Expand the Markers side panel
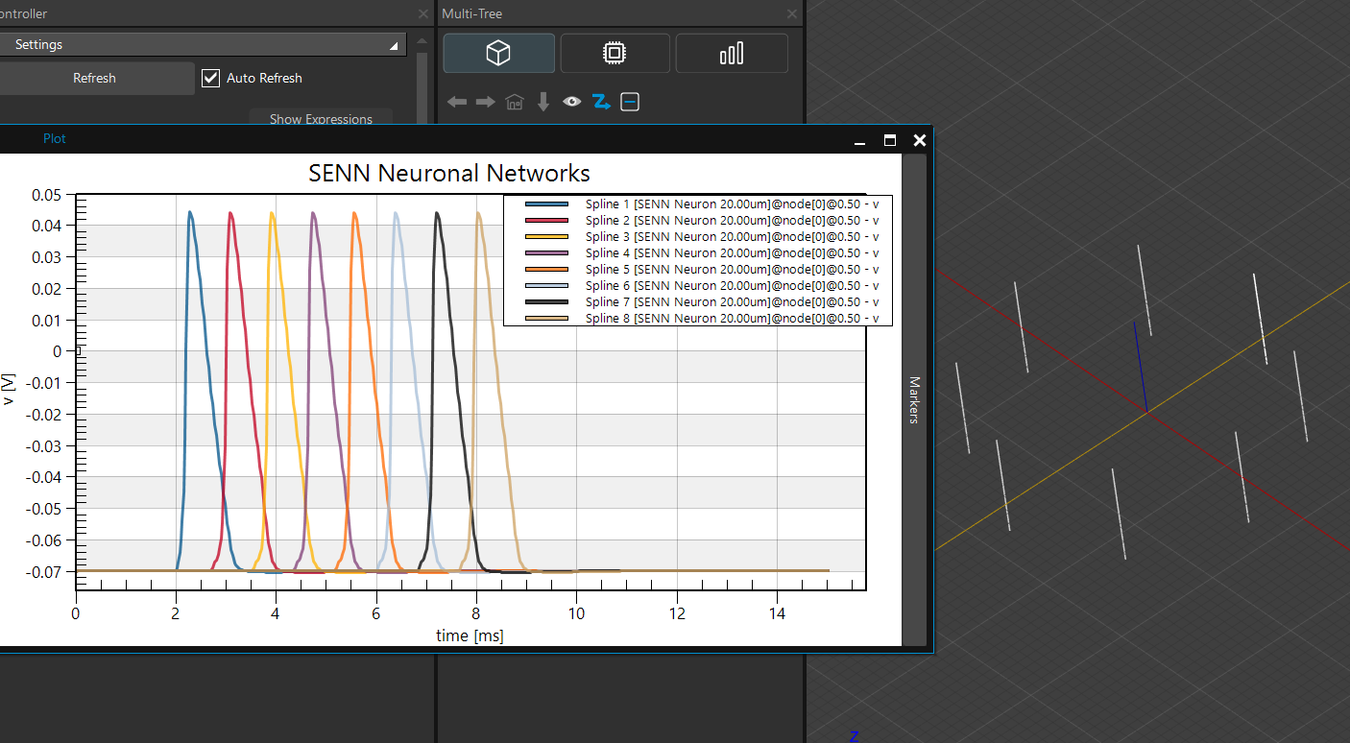Image resolution: width=1350 pixels, height=743 pixels. [914, 400]
